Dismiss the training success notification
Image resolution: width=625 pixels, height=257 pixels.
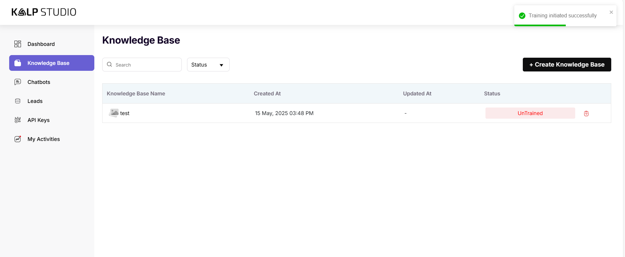tap(611, 12)
